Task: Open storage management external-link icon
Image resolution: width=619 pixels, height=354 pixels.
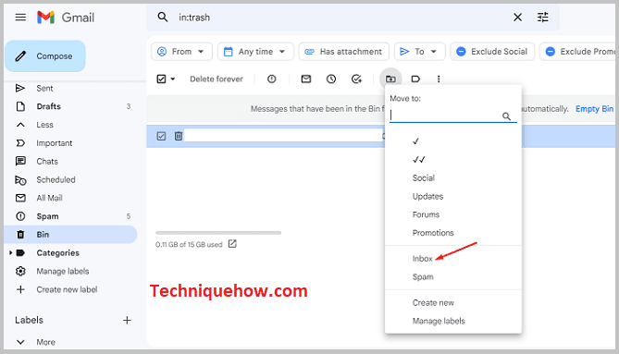Action: (232, 244)
